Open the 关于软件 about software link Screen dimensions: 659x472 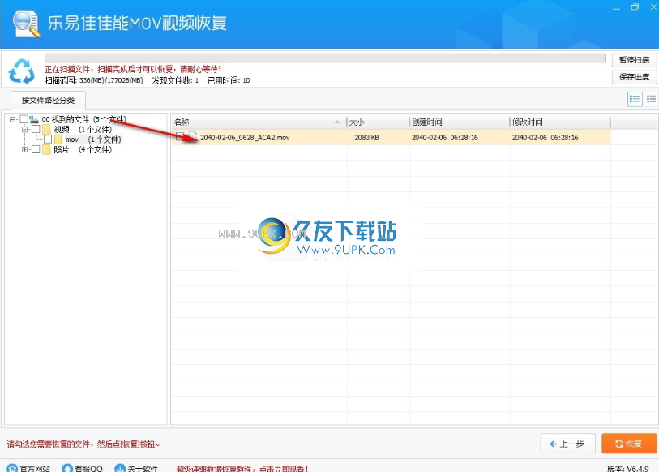(x=143, y=468)
